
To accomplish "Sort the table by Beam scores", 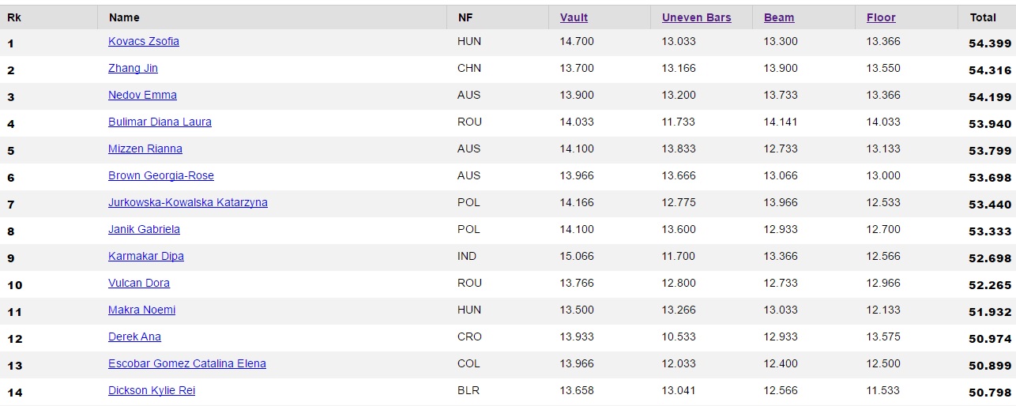I will click(x=779, y=17).
